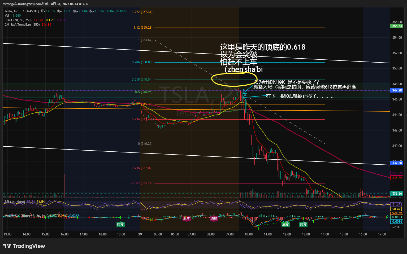The width and height of the screenshot is (407, 254).
Task: Click the green 0.0163 MACD value tag
Action: [397, 217]
